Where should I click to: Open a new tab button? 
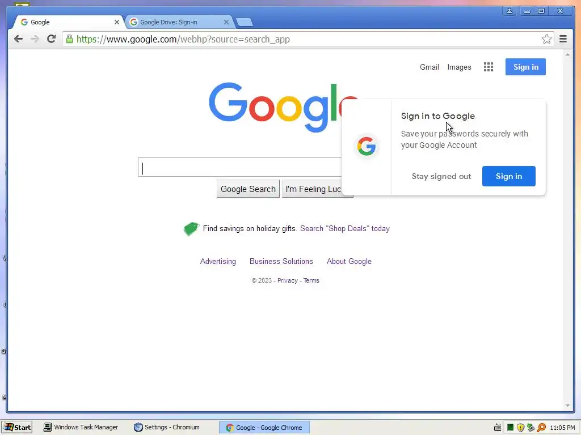[x=245, y=23]
